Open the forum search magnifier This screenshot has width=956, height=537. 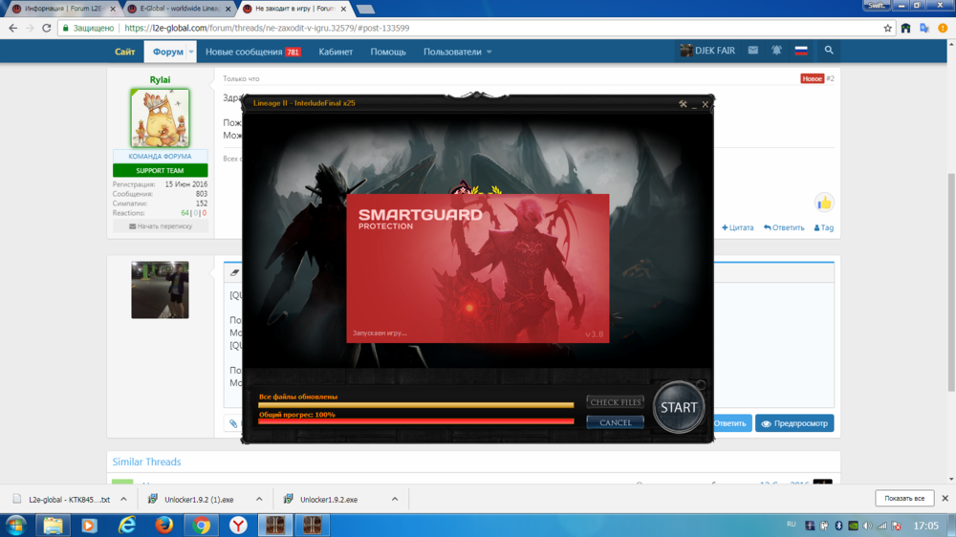pos(829,50)
